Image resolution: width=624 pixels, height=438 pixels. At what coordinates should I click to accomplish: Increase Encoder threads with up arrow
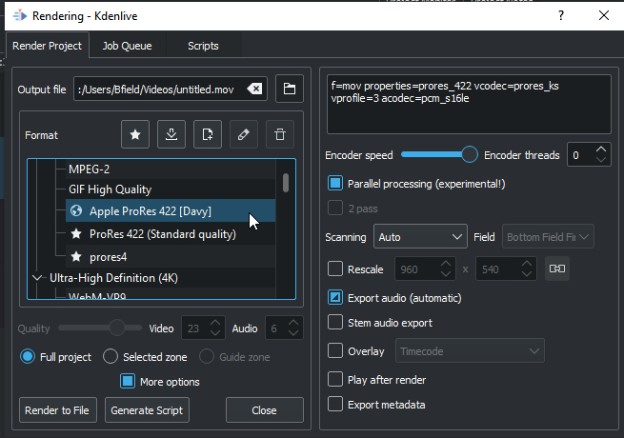(x=601, y=149)
